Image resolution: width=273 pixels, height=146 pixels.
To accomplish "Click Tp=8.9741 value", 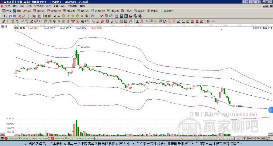I will click(x=33, y=28).
